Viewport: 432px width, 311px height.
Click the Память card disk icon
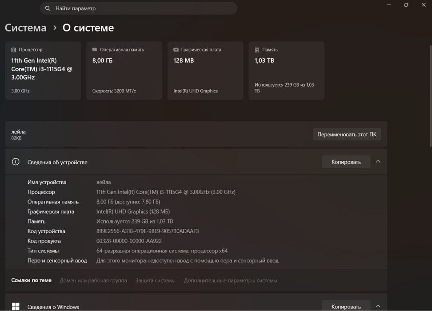257,50
